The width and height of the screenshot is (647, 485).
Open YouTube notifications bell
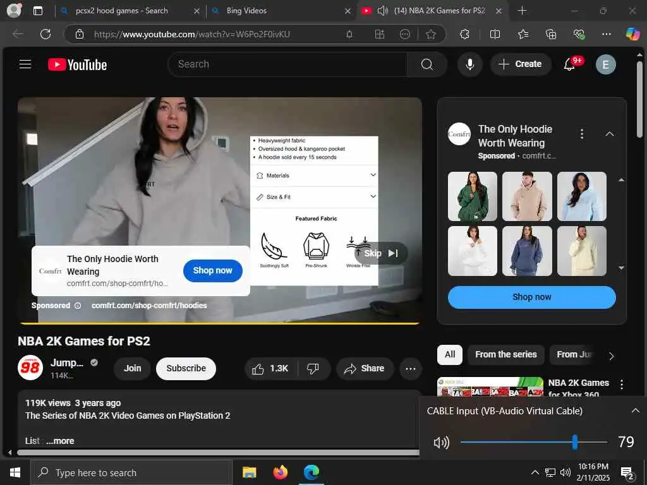[x=570, y=64]
